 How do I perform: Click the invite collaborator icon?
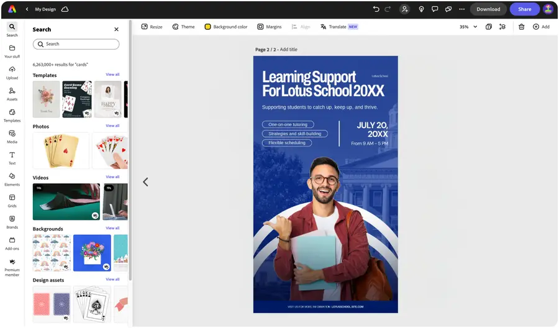pyautogui.click(x=404, y=9)
